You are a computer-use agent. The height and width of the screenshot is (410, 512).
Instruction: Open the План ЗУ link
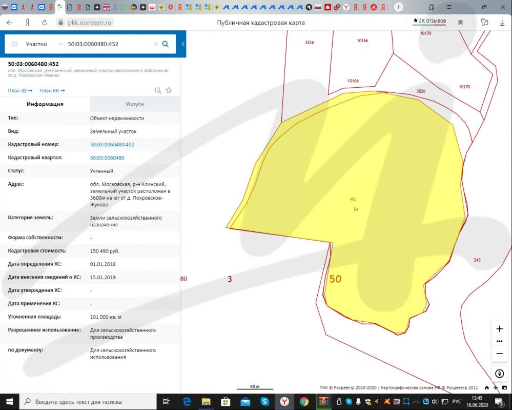[21, 90]
